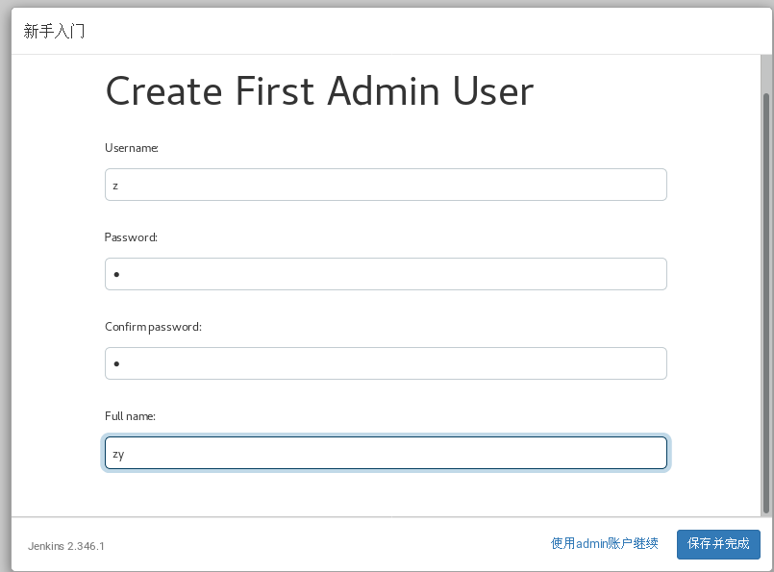The width and height of the screenshot is (774, 572).
Task: Click the 使用admin账户继续 link
Action: coord(604,543)
